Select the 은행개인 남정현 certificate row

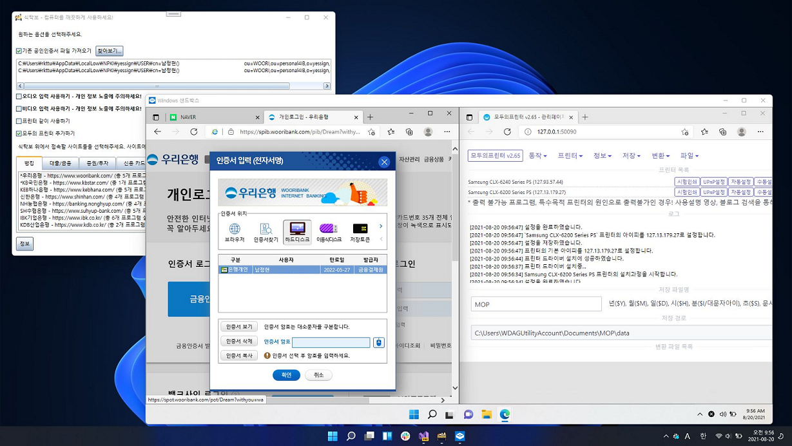tap(302, 270)
